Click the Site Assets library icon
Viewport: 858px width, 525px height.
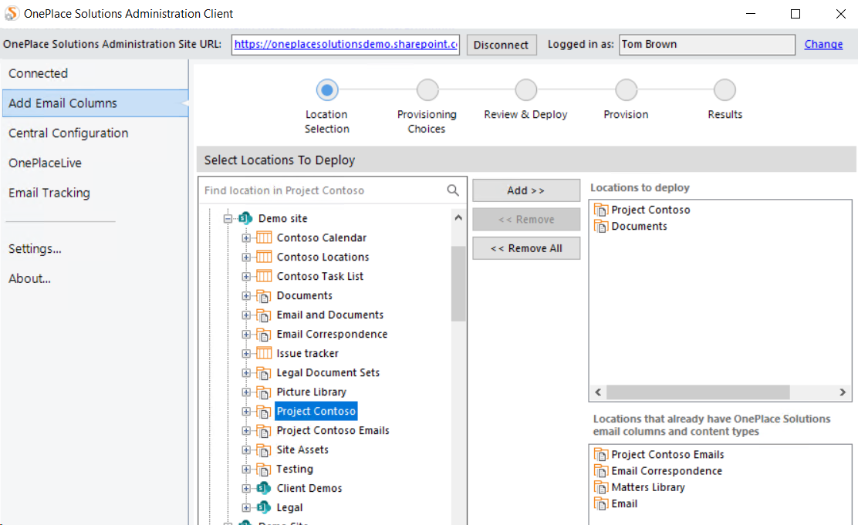(x=264, y=450)
